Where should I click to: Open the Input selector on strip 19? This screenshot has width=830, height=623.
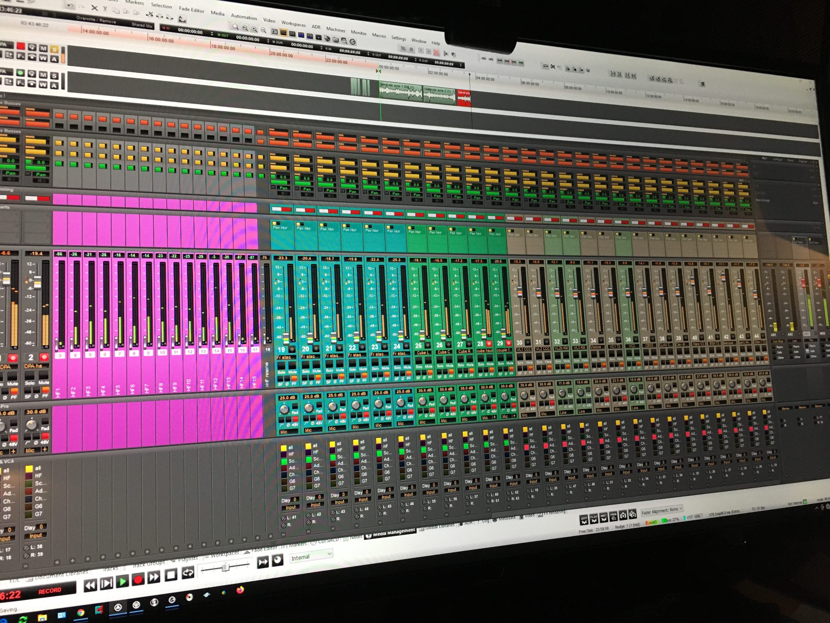tap(290, 507)
